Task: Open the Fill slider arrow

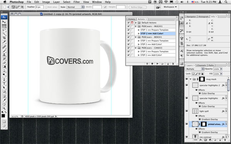Action: point(221,74)
